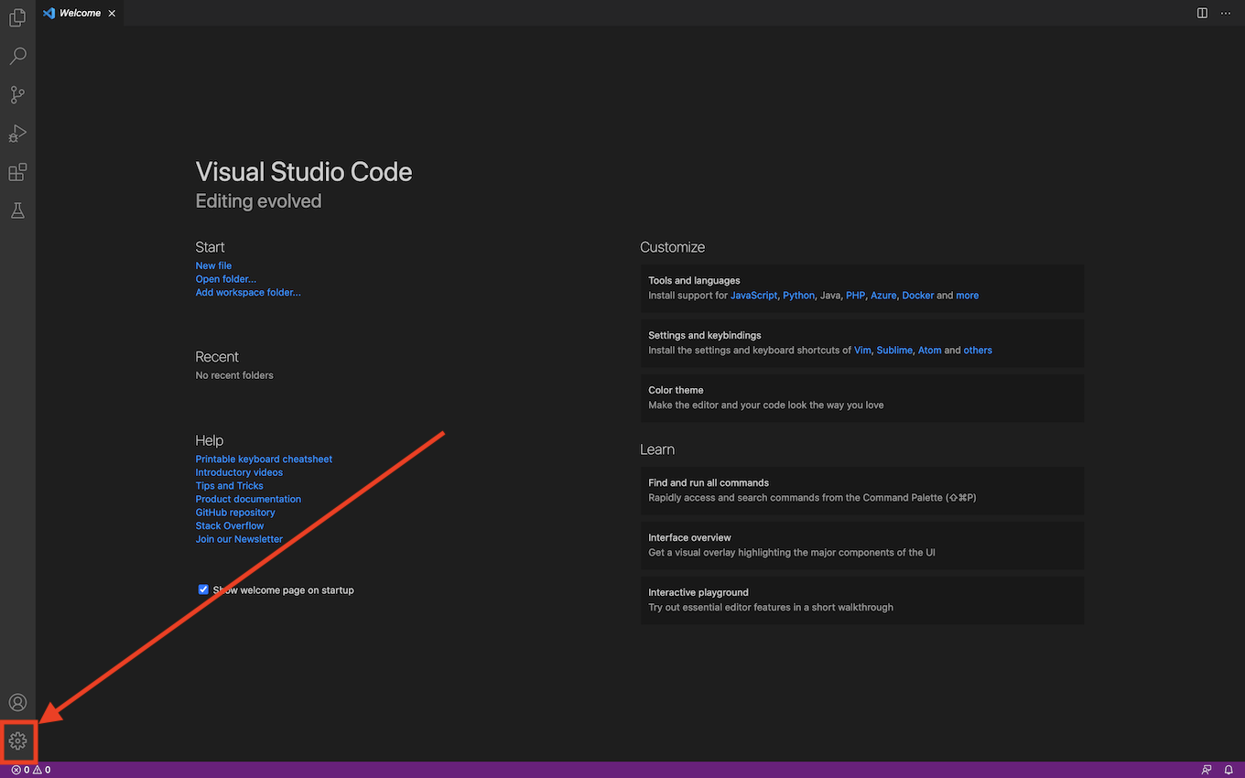Open the Printable keyboard cheatsheet link
The height and width of the screenshot is (778, 1245).
(264, 459)
